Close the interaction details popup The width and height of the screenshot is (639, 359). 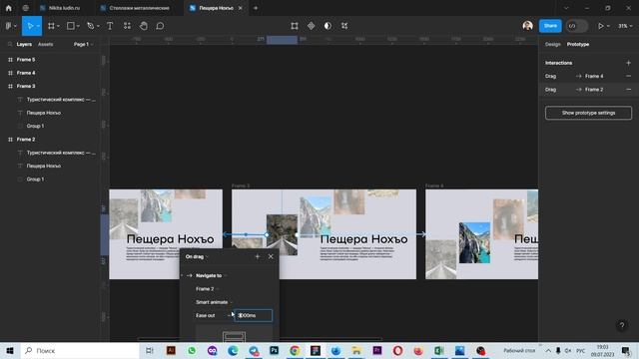271,256
